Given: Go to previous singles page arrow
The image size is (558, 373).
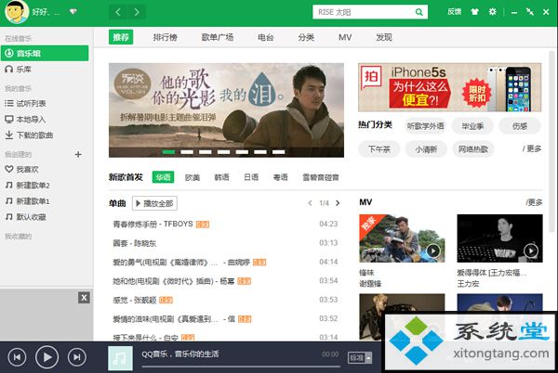Looking at the screenshot, I should click(310, 203).
